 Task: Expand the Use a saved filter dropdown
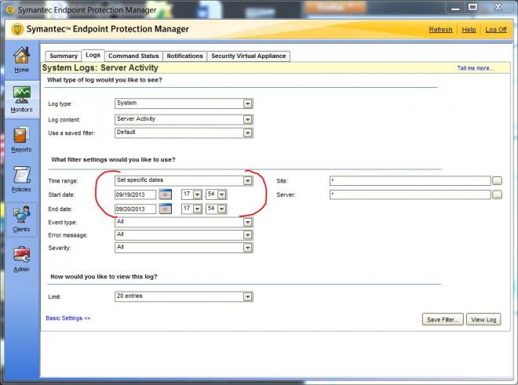(x=247, y=133)
